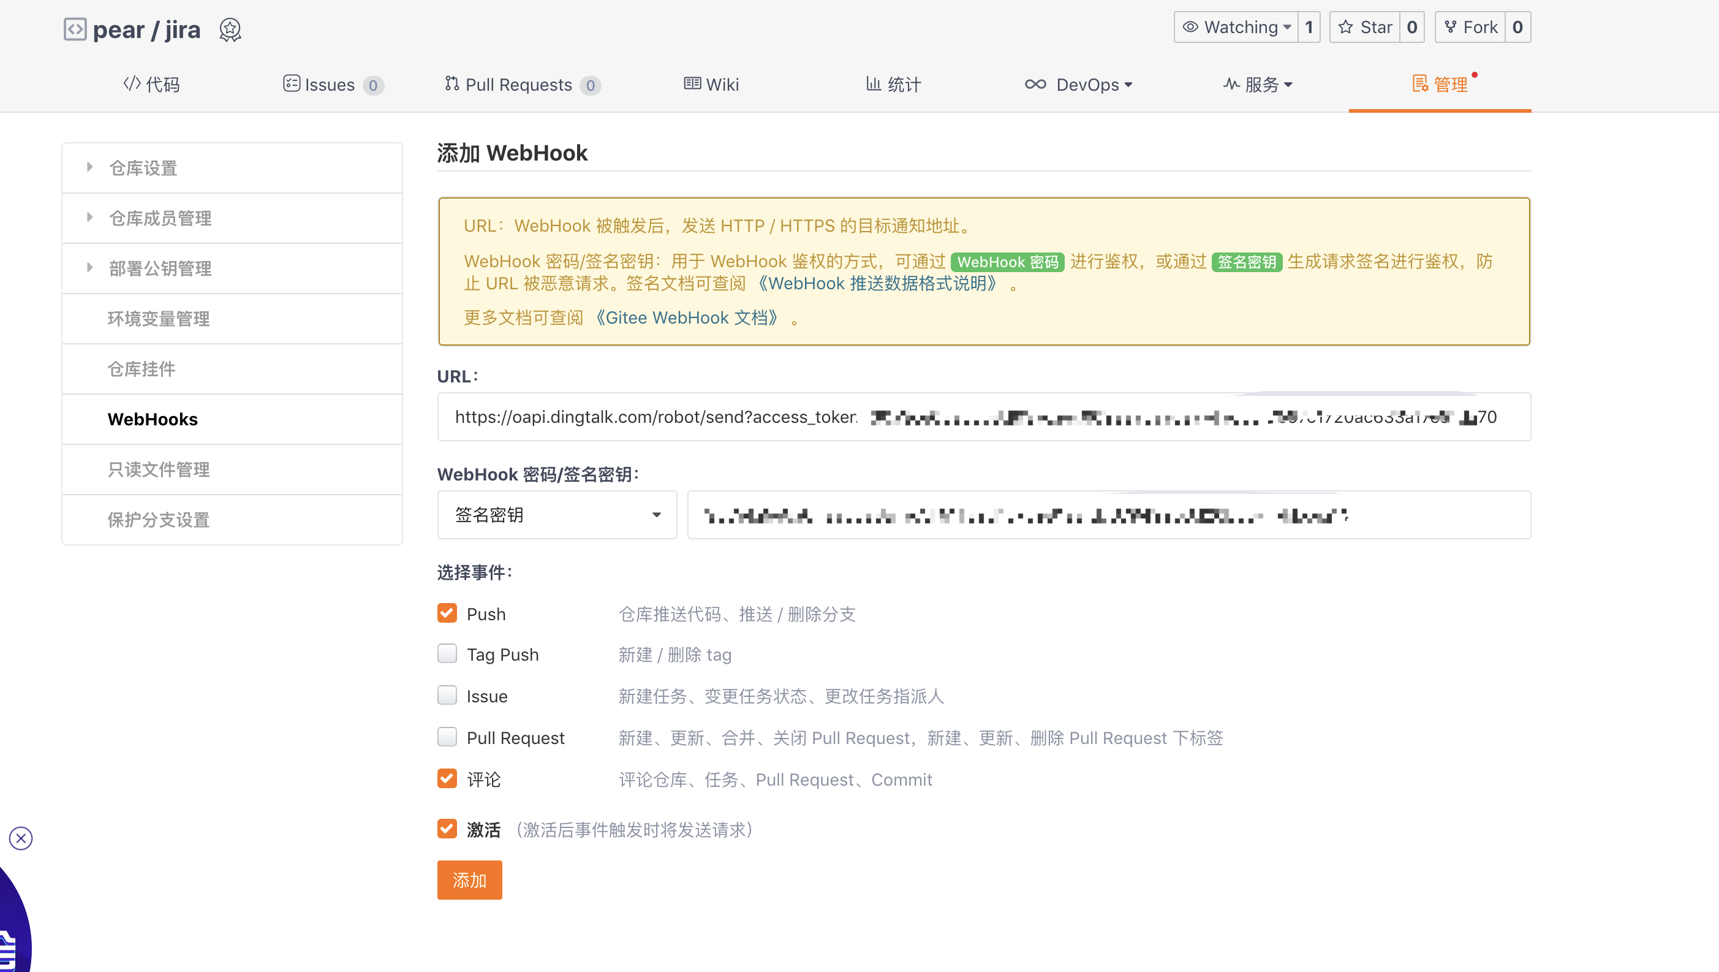Screen dimensions: 1719x972
Task: Open the pear owner link in the header
Action: tap(119, 30)
